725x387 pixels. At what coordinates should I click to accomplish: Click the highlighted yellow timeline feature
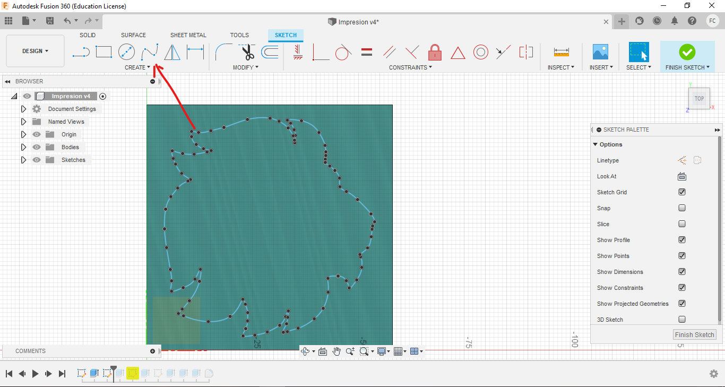[x=133, y=373]
